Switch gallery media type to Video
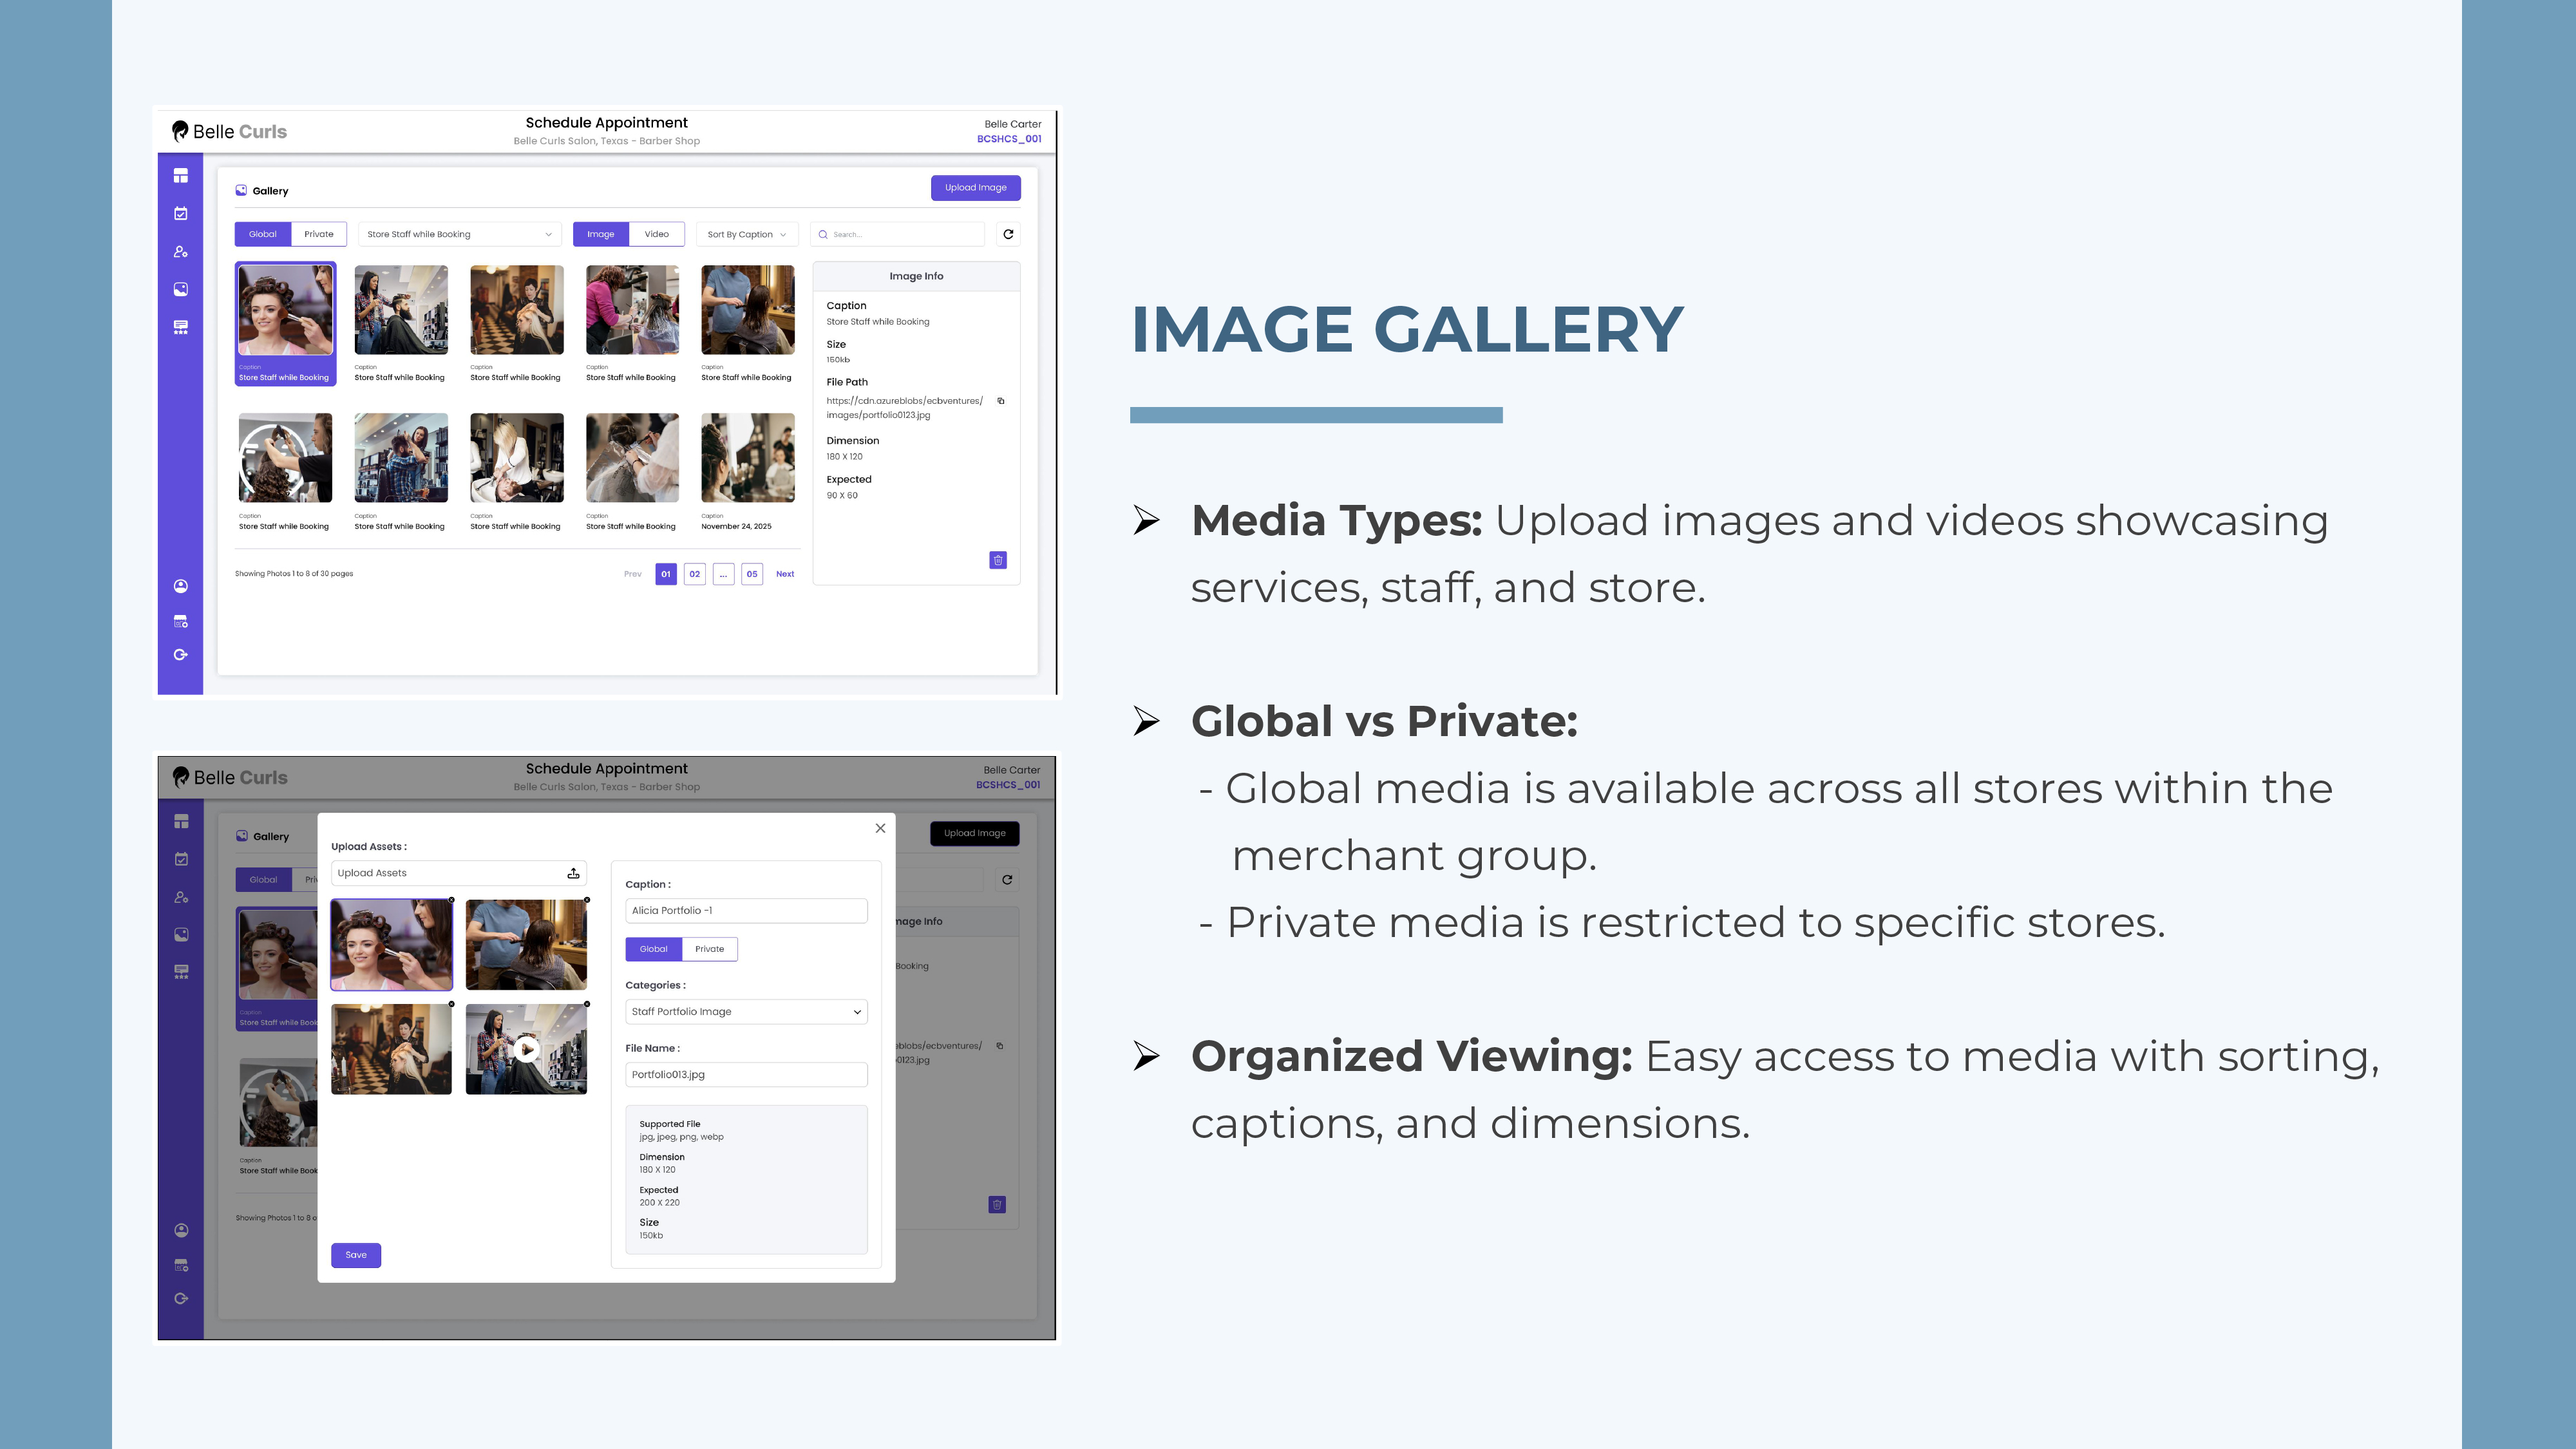Viewport: 2576px width, 1449px height. [656, 234]
